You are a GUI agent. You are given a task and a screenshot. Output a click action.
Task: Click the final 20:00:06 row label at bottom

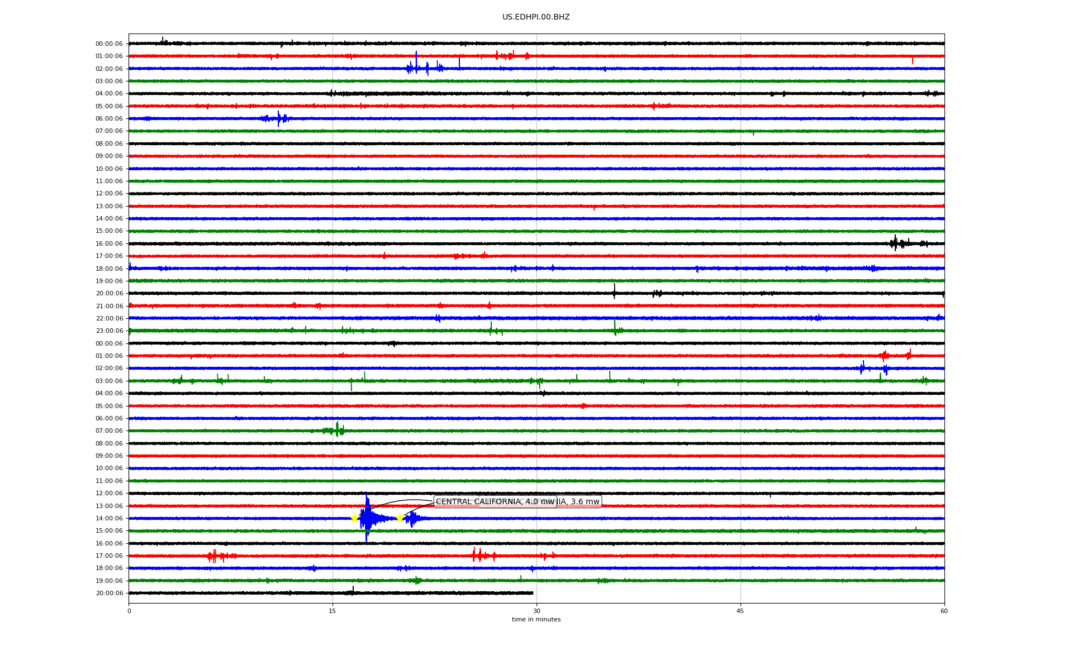109,593
